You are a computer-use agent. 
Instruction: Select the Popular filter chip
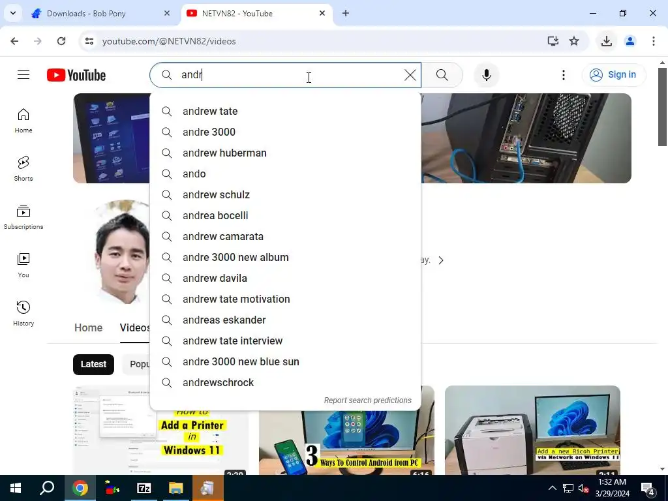coord(136,364)
